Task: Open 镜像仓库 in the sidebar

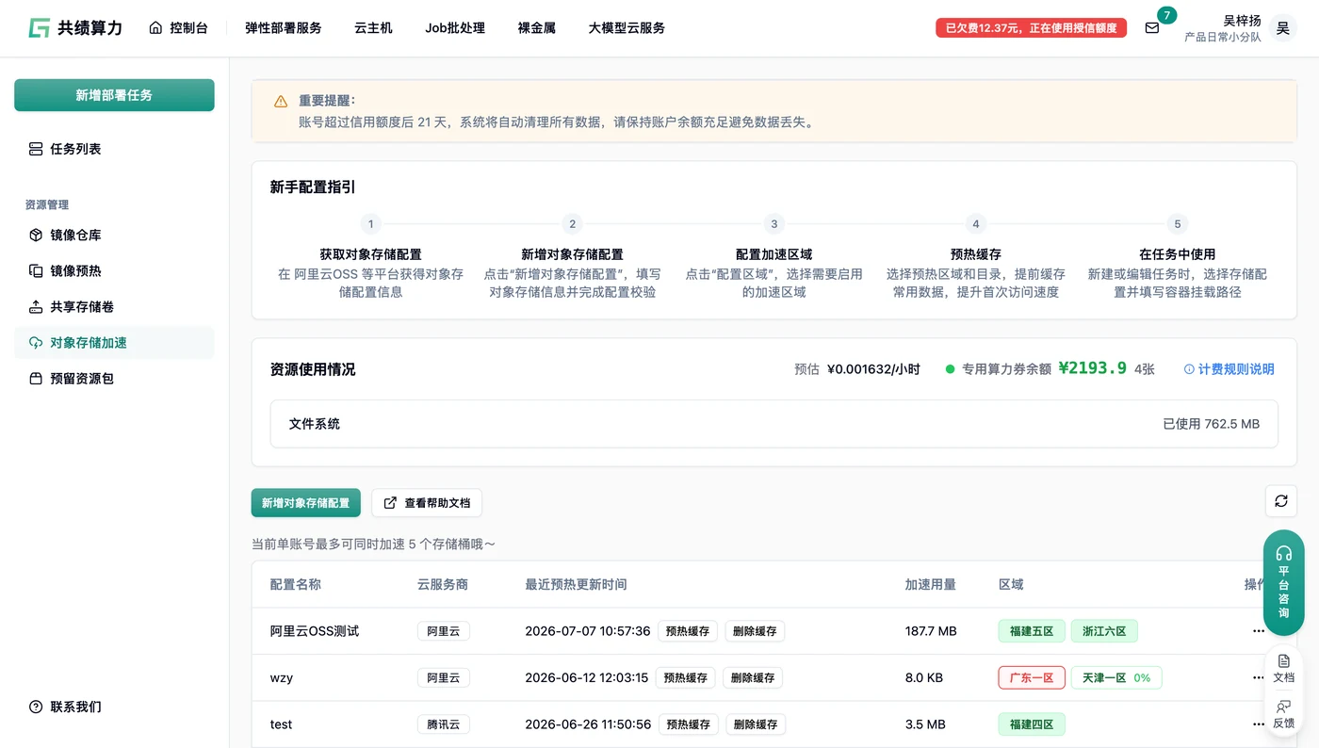Action: pos(114,236)
